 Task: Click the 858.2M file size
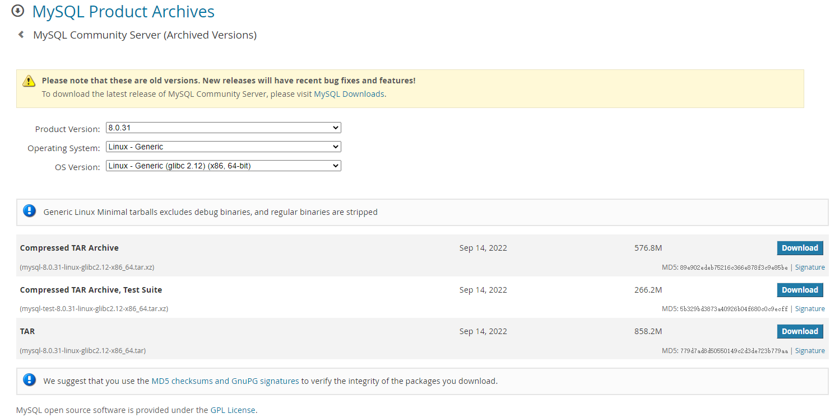coord(648,331)
